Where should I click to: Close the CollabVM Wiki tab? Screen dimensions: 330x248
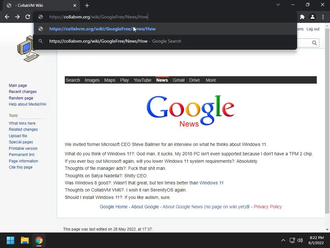pos(75,5)
